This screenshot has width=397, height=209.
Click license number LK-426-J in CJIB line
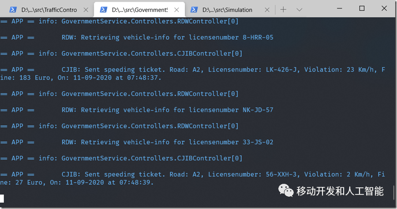281,70
